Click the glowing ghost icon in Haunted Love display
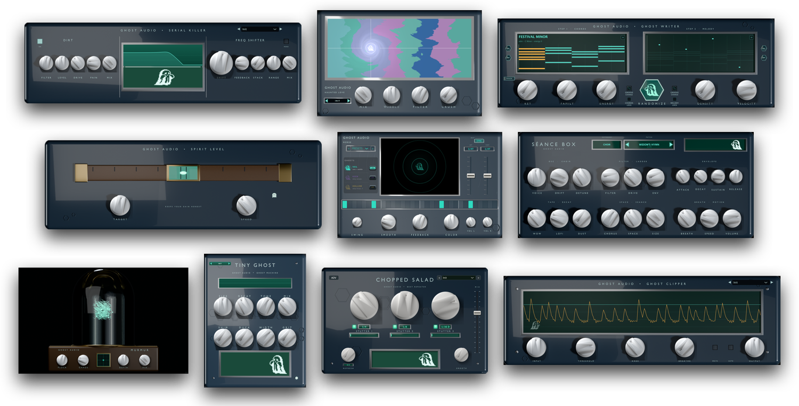Screen dimensions: 799x406 click(370, 48)
